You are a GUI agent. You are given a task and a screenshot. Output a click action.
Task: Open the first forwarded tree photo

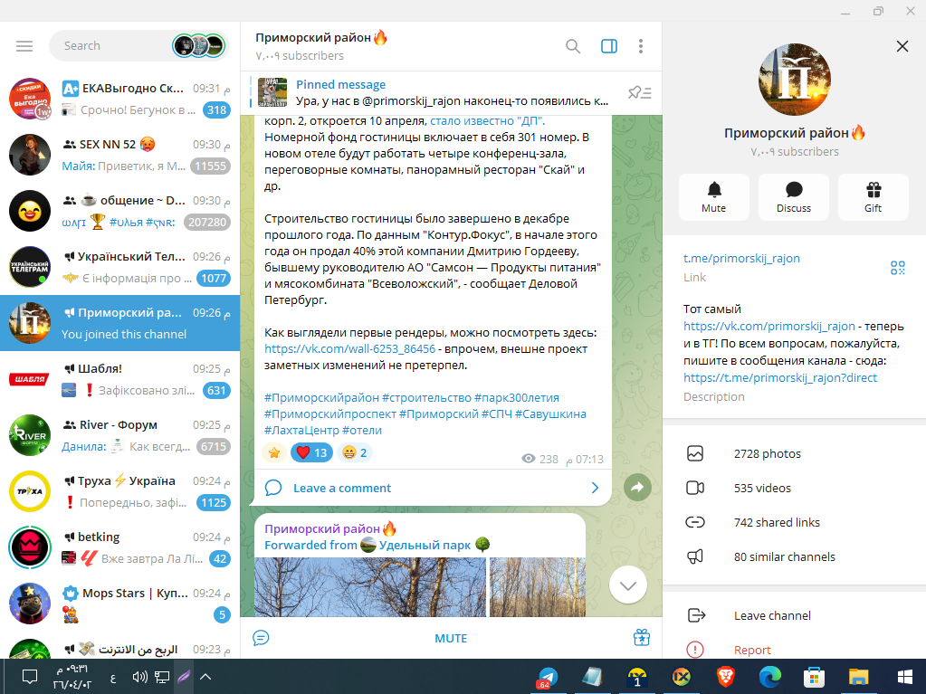pos(370,587)
